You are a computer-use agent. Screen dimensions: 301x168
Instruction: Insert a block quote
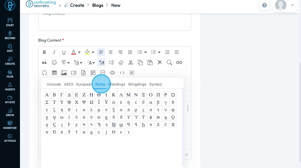point(44,62)
